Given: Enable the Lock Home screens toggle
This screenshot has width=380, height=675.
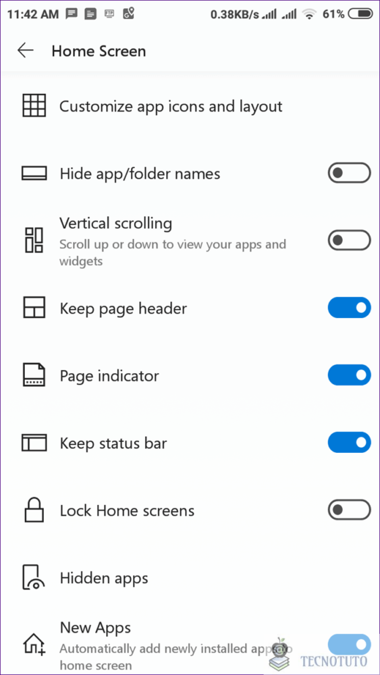Looking at the screenshot, I should click(349, 510).
